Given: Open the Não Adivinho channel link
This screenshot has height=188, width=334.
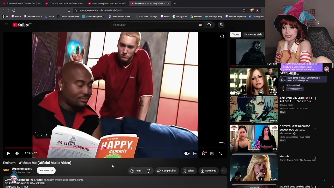Looking at the screenshot, I should tap(286, 133).
